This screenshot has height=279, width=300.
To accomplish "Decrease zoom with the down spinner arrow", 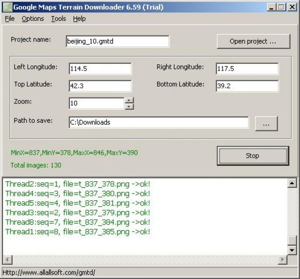I will click(129, 106).
